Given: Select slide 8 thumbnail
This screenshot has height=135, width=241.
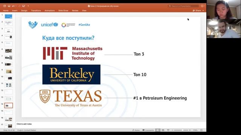Looking at the screenshot, I should [8, 64].
